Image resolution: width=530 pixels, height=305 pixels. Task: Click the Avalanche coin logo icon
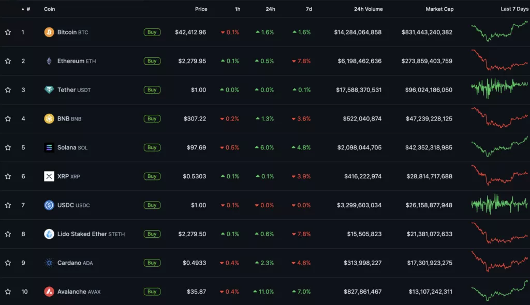click(49, 292)
